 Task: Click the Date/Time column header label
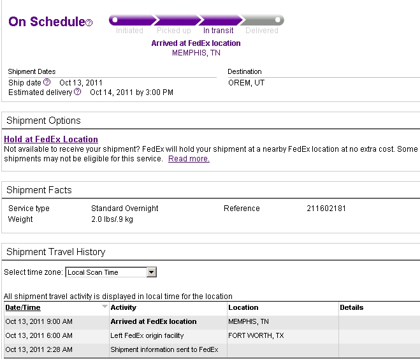click(x=23, y=307)
